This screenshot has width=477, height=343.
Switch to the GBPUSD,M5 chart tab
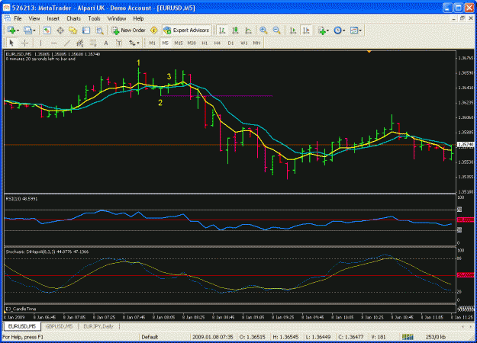(x=59, y=326)
